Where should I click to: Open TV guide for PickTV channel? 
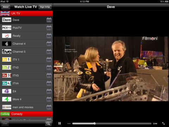click(x=49, y=28)
